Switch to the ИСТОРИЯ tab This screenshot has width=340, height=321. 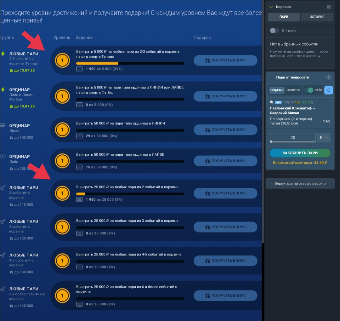pyautogui.click(x=317, y=17)
